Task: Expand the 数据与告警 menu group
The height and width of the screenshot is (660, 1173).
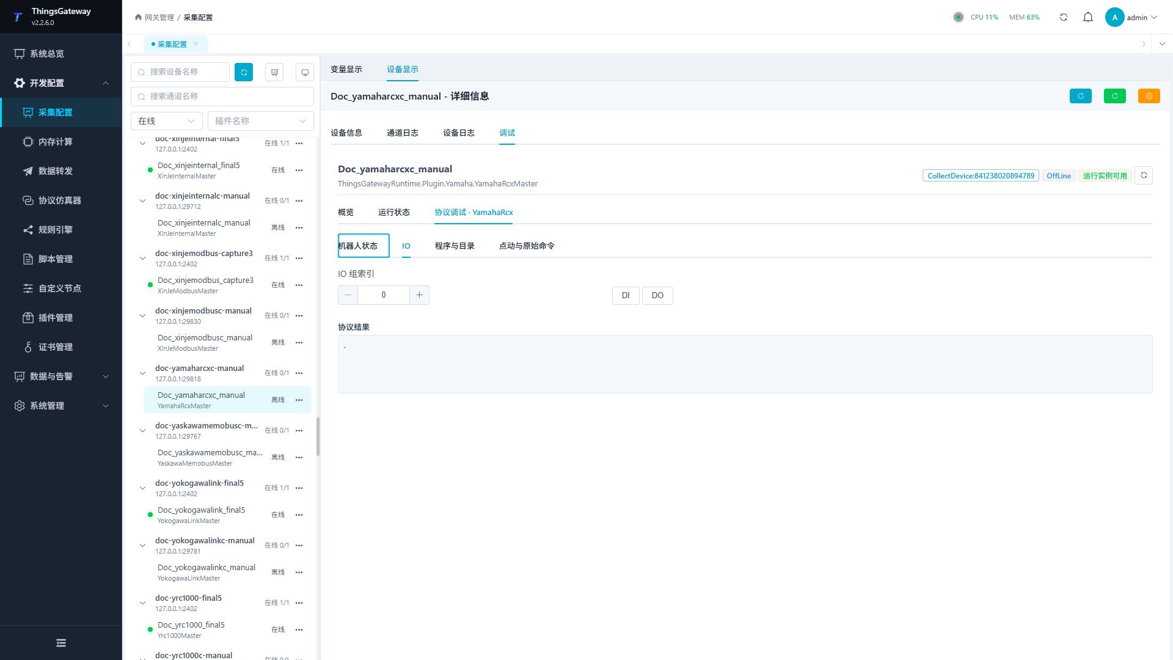Action: coord(61,376)
